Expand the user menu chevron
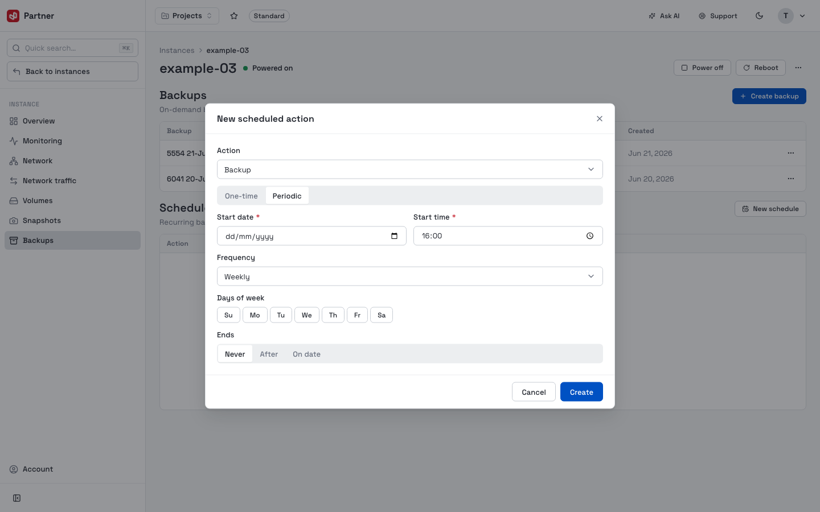The width and height of the screenshot is (820, 512). pyautogui.click(x=802, y=16)
